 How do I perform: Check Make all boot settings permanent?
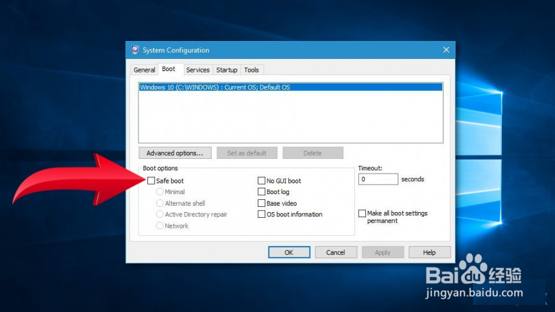pos(362,213)
